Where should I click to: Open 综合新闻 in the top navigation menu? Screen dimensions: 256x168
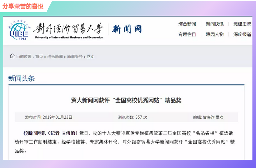[x=187, y=24]
